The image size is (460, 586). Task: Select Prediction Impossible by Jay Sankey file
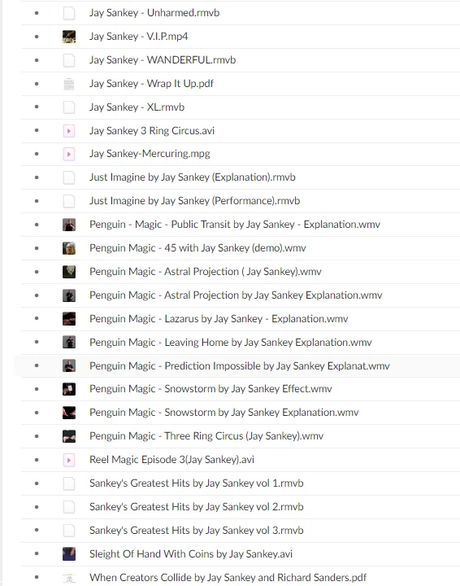pos(240,365)
